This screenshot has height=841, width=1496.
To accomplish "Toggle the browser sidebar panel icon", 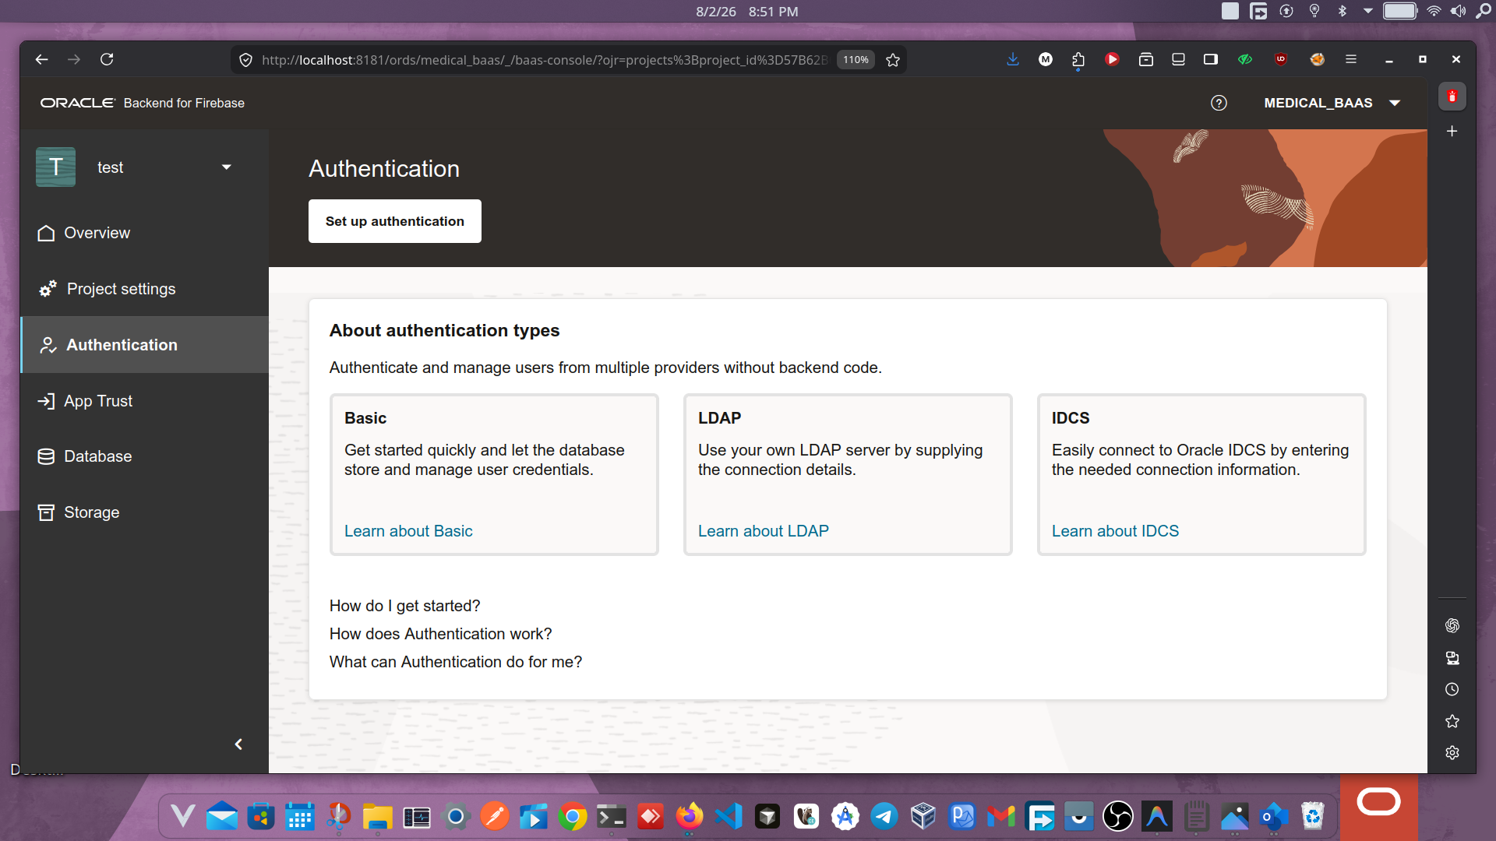I will [1211, 59].
